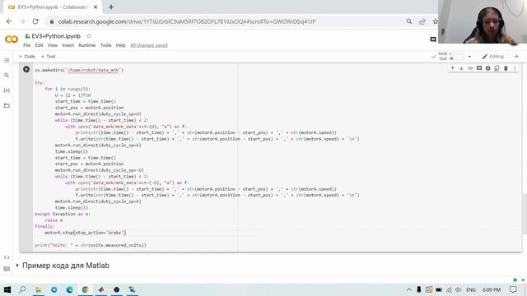Open the Edit menu

(x=39, y=45)
